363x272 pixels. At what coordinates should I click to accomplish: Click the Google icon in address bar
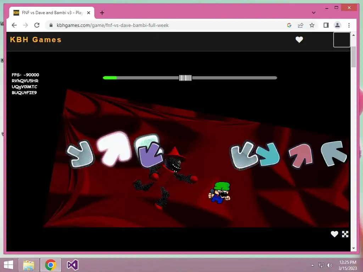tap(289, 25)
